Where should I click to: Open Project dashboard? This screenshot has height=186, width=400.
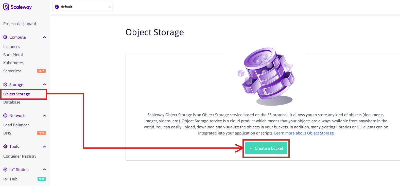(x=20, y=24)
